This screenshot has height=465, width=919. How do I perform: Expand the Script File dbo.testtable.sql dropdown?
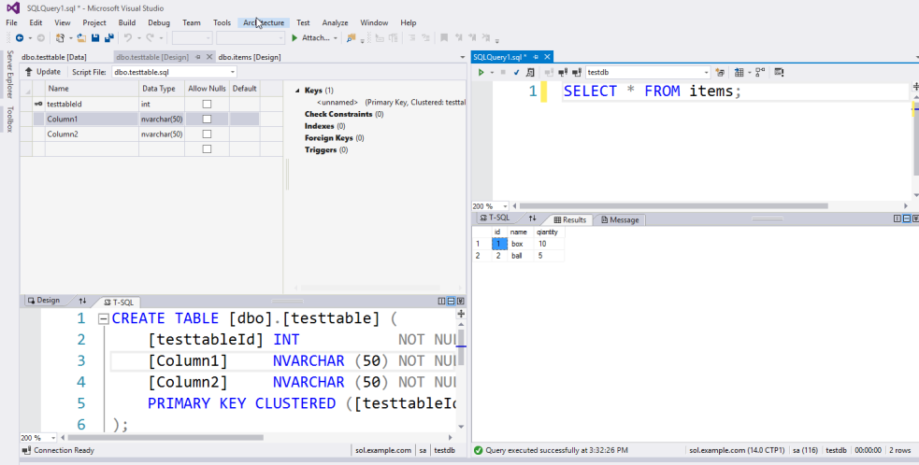pyautogui.click(x=231, y=72)
